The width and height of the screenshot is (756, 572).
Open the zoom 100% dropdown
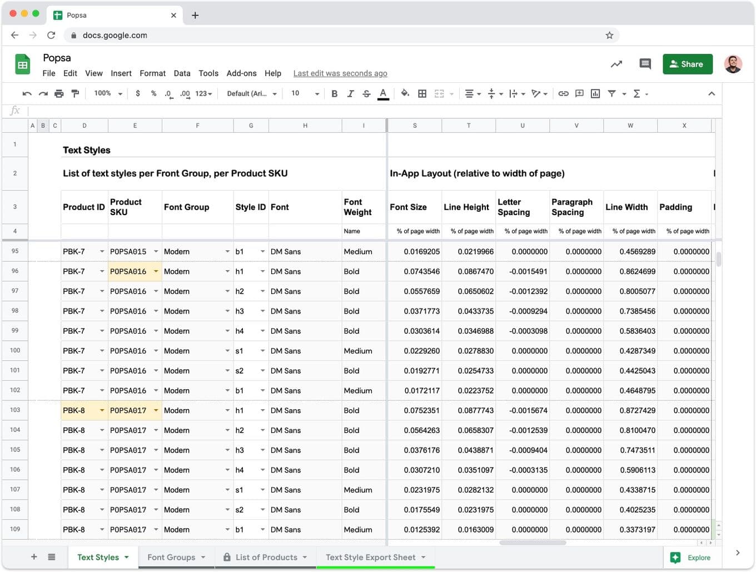point(108,93)
